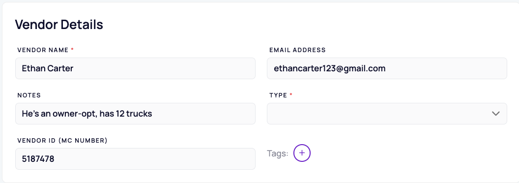519x183 pixels.
Task: Click into the Email Address field
Action: (x=387, y=68)
